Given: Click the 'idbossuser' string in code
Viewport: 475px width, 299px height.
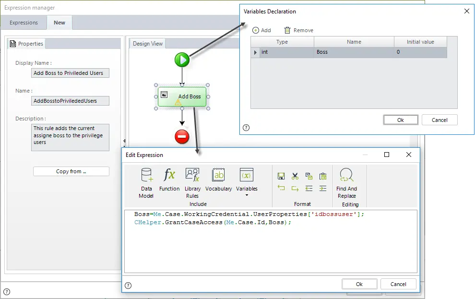Looking at the screenshot, I should (334, 214).
